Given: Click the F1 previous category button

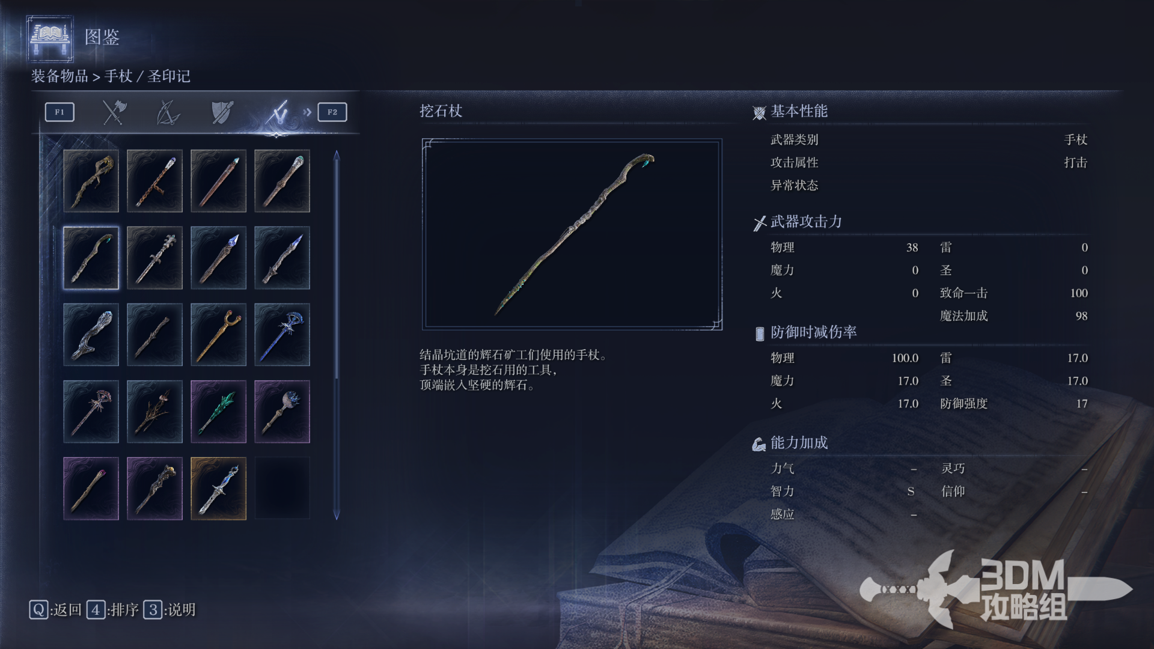Looking at the screenshot, I should [60, 112].
